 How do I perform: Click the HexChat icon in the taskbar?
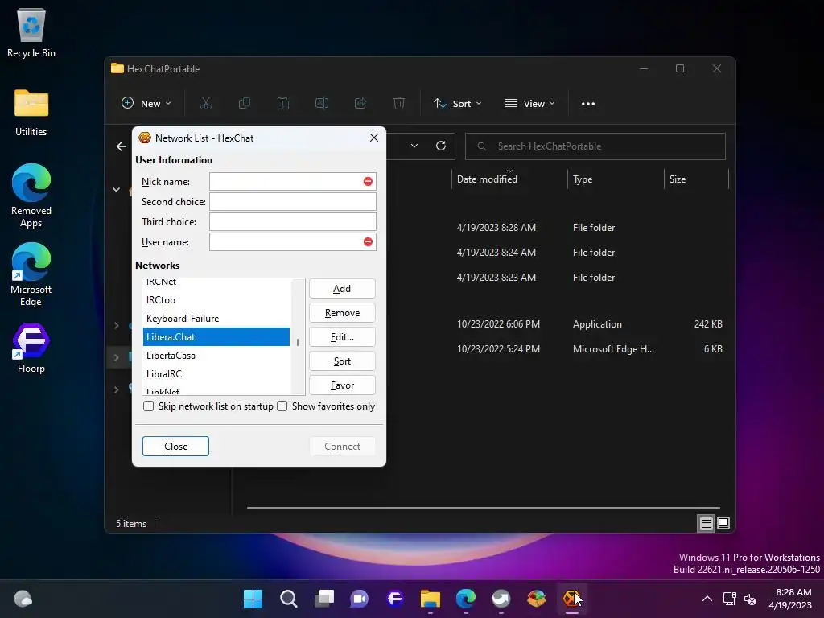click(x=572, y=599)
